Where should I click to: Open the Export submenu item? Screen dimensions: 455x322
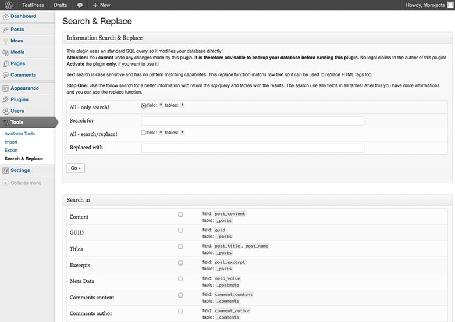pos(11,151)
